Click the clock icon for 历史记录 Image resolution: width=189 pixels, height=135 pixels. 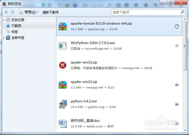pos(8,20)
